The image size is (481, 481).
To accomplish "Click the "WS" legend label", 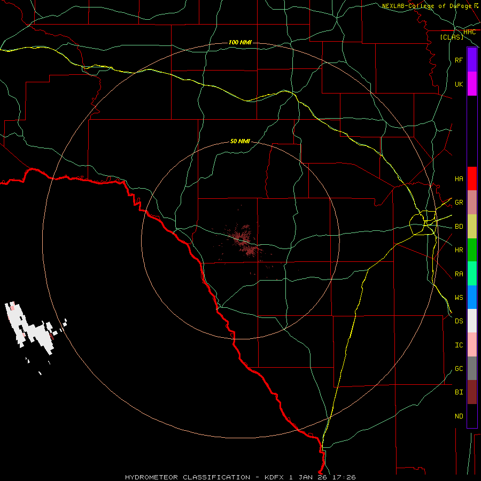I will point(459,298).
